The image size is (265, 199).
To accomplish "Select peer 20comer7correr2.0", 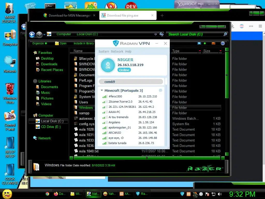I will 131,102.
